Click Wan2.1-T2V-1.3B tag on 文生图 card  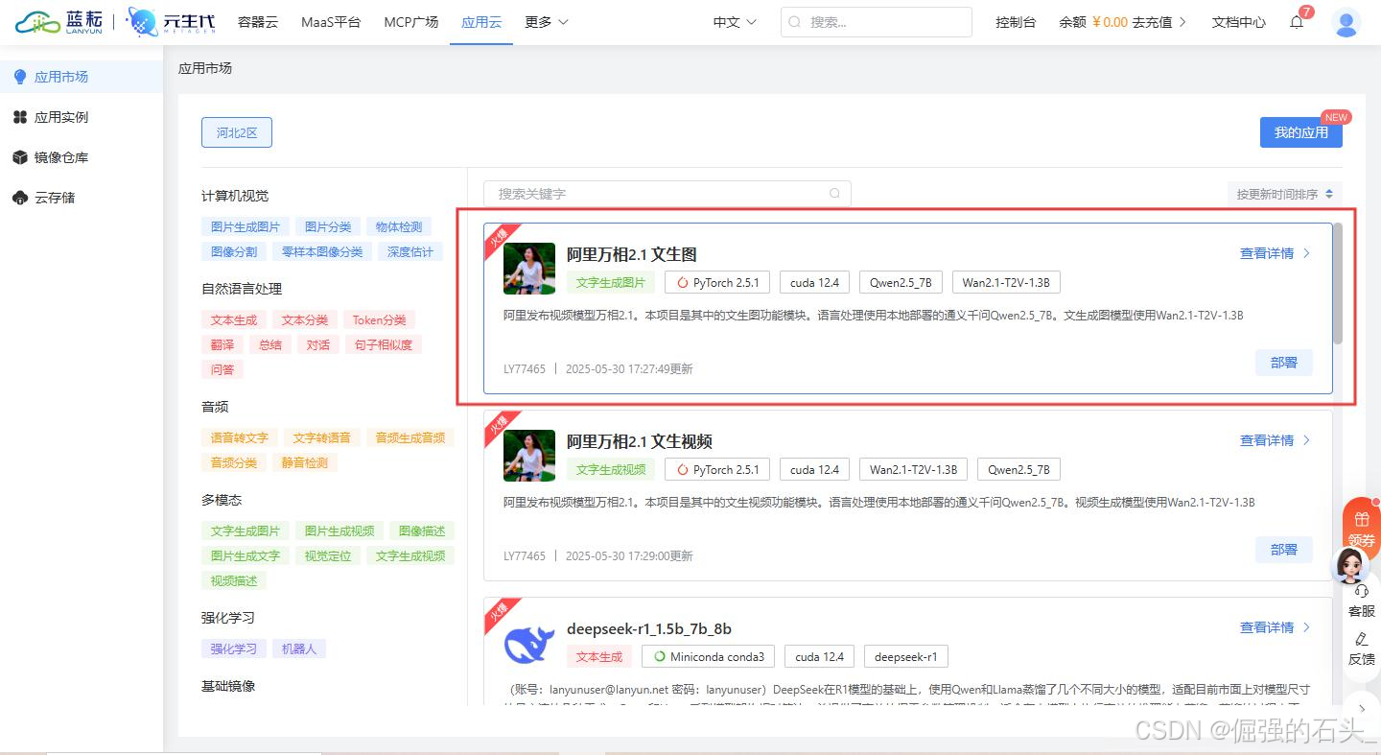1006,283
